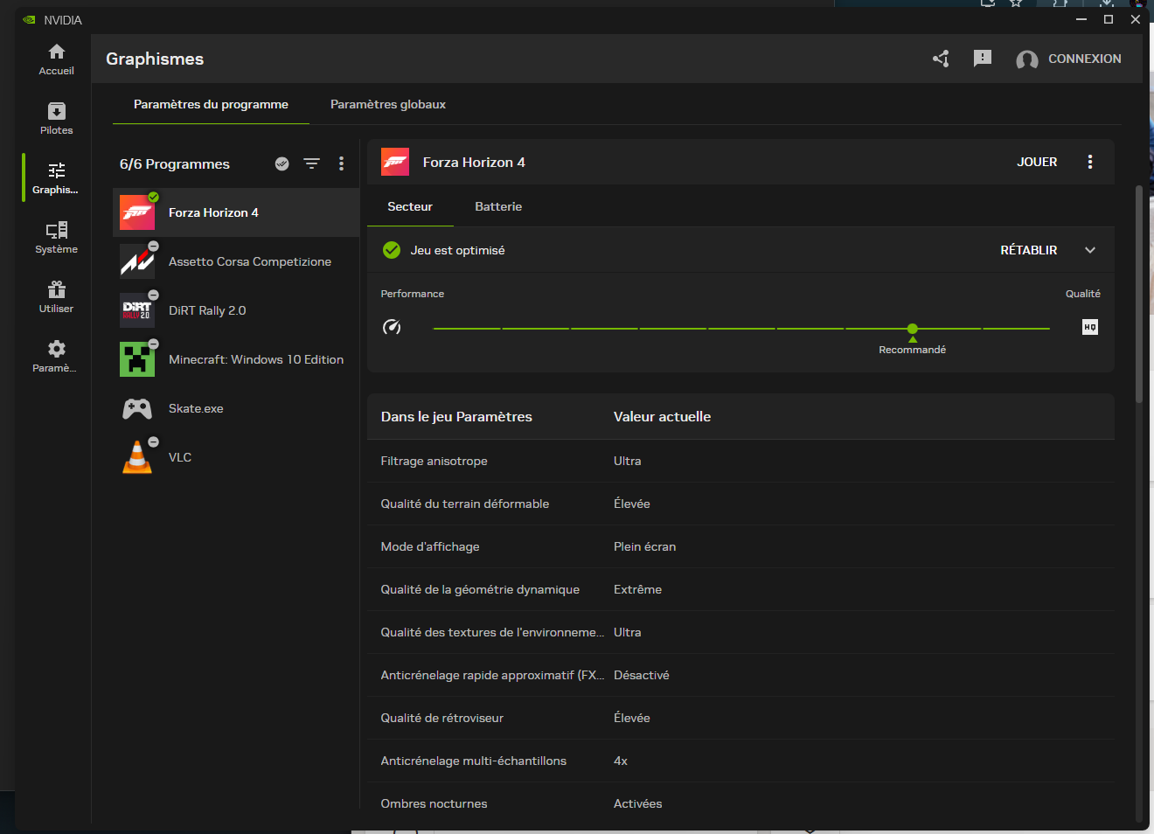The height and width of the screenshot is (834, 1154).
Task: Open the feedback message icon
Action: point(983,59)
